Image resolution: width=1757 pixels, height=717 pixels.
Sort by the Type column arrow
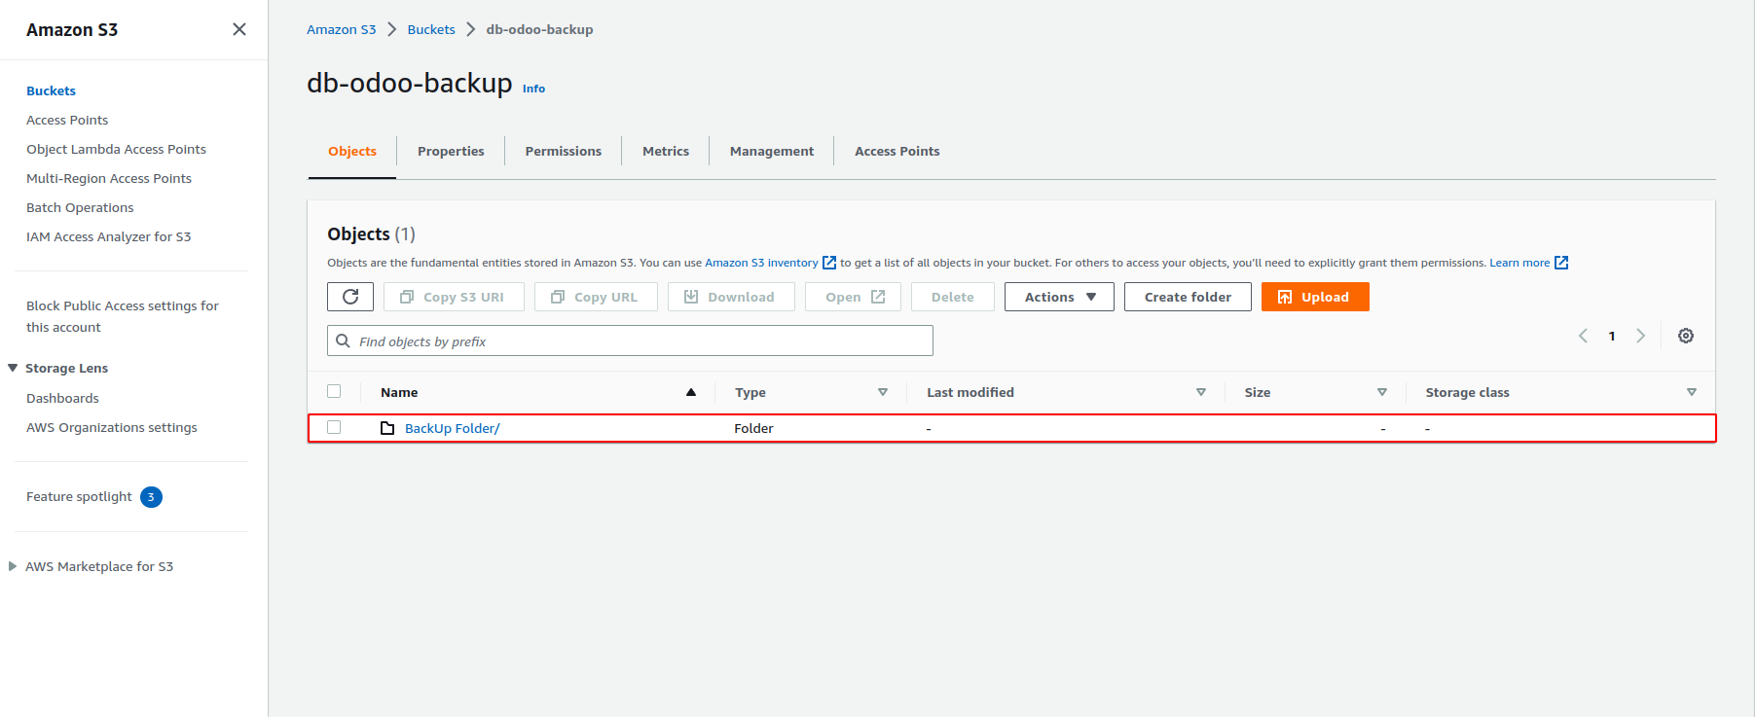point(883,392)
